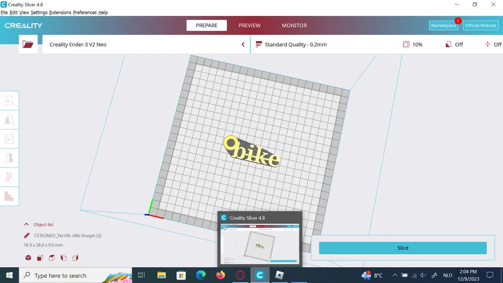
Task: Select the Mirror tool in left toolbar
Action: (10, 158)
